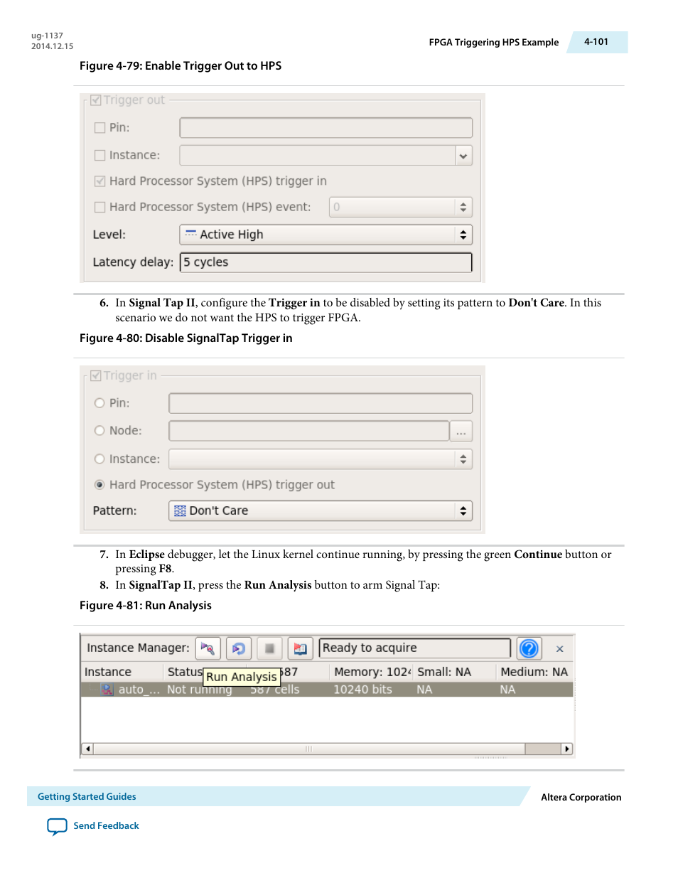This screenshot has width=678, height=878.
Task: Click the Autorun Analysis loop icon
Action: [239, 648]
